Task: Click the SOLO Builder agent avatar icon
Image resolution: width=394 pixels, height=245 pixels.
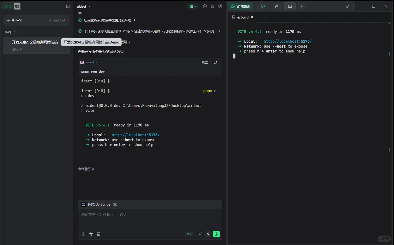Action: (x=83, y=204)
